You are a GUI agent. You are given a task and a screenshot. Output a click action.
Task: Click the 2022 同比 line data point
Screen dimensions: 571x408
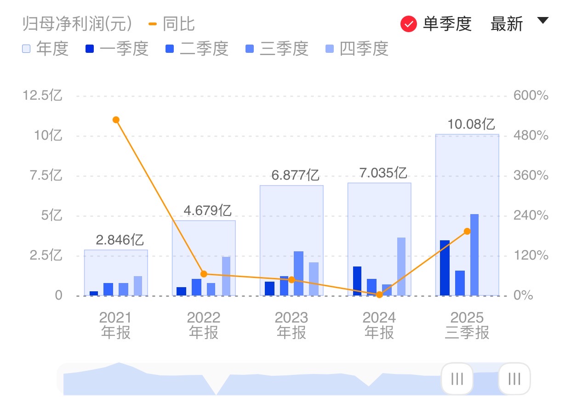(x=204, y=274)
